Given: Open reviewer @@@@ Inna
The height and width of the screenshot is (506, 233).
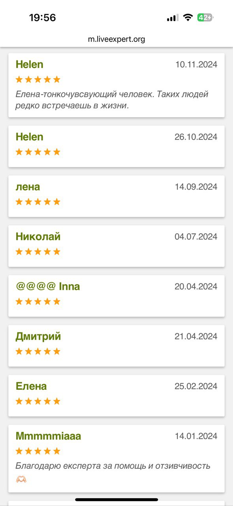Looking at the screenshot, I should click(x=48, y=286).
